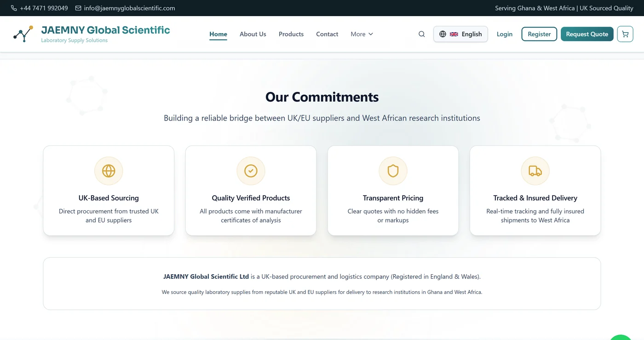This screenshot has height=340, width=644.
Task: Open the Contact page
Action: click(x=327, y=34)
